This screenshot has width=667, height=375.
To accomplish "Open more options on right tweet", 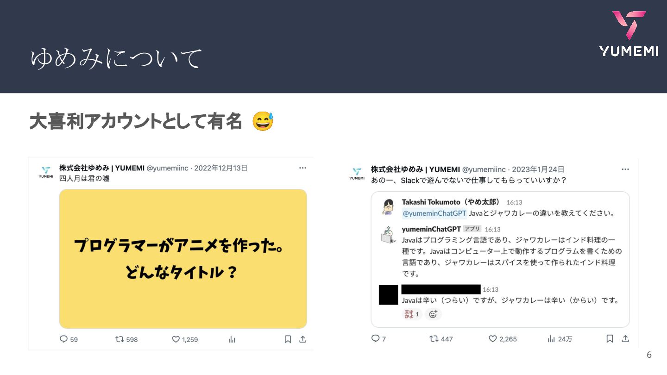I will click(x=625, y=169).
